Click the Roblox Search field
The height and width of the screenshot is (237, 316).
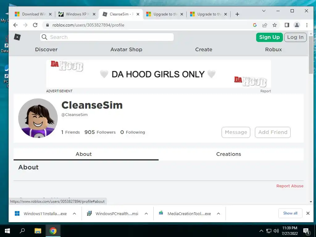106,37
